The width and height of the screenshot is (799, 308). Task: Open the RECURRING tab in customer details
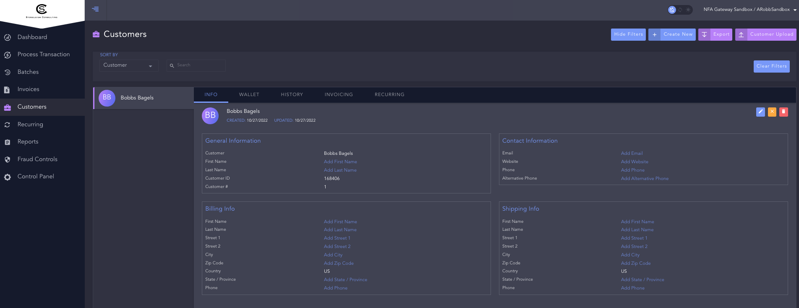(x=389, y=95)
